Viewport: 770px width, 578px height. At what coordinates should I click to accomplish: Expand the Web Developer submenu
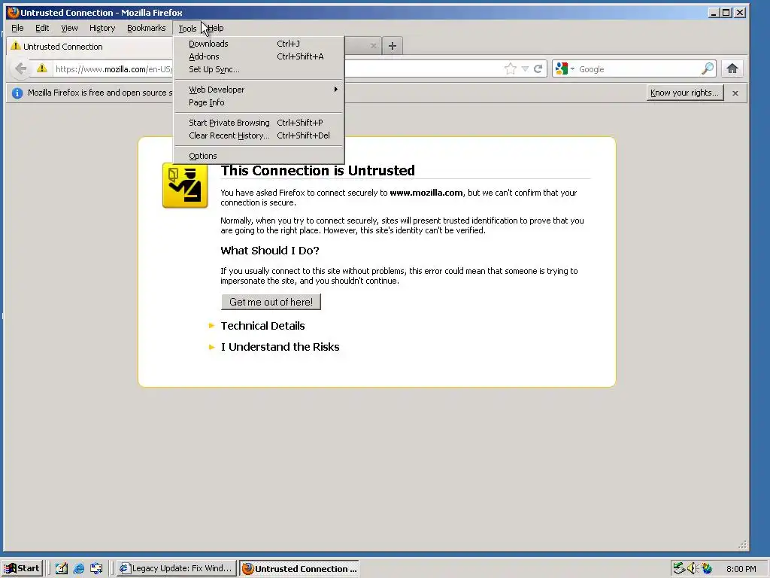pos(259,90)
